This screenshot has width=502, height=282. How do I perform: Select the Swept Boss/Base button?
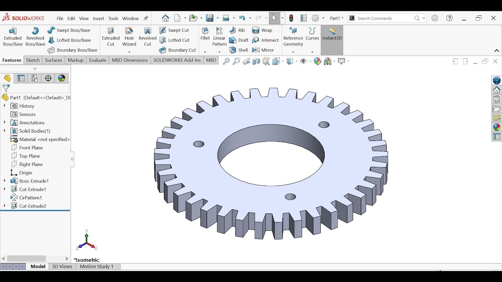[x=69, y=30]
